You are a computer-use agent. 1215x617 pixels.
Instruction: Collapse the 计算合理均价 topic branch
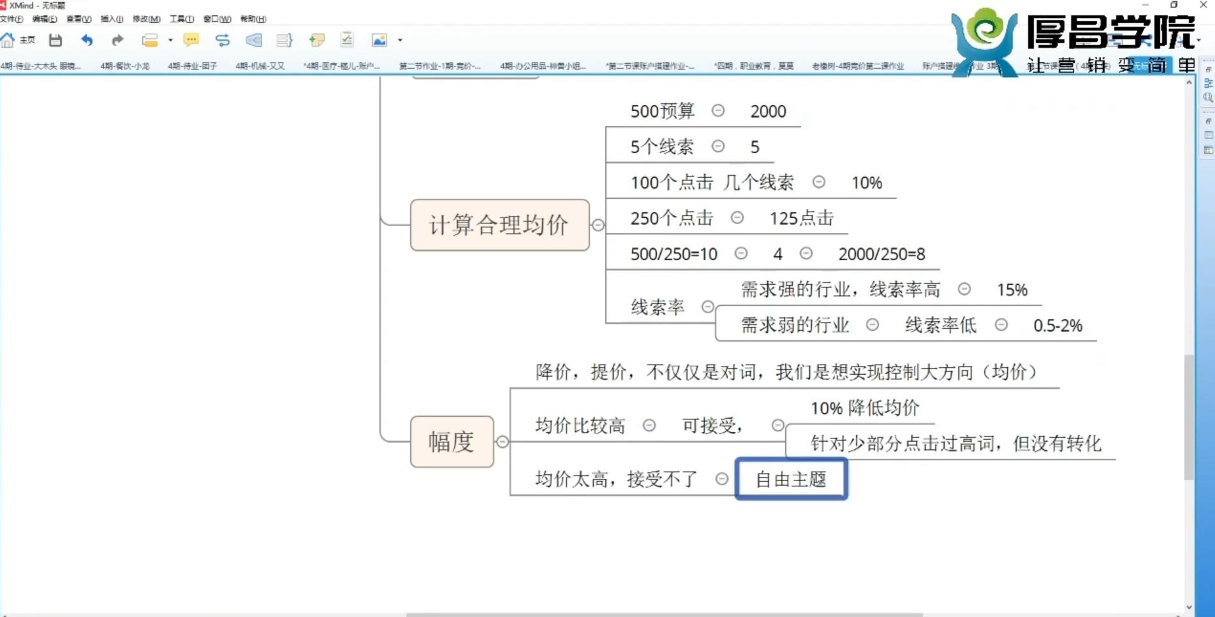[x=598, y=225]
